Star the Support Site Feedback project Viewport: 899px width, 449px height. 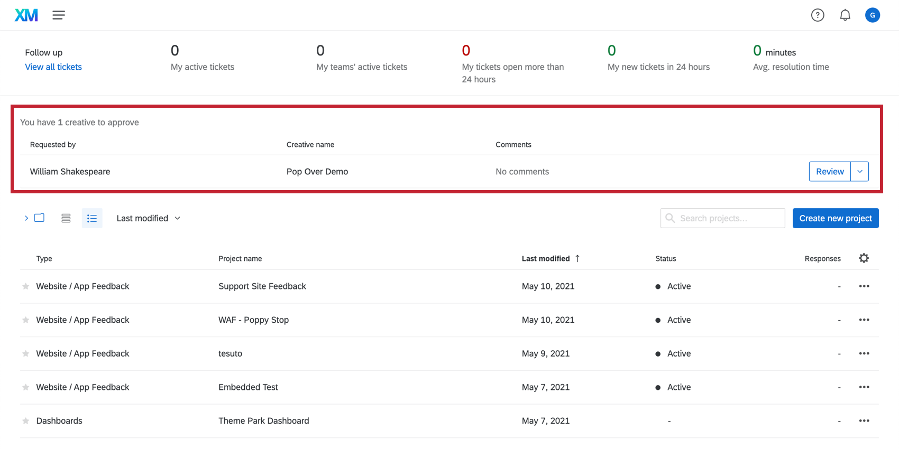click(26, 286)
